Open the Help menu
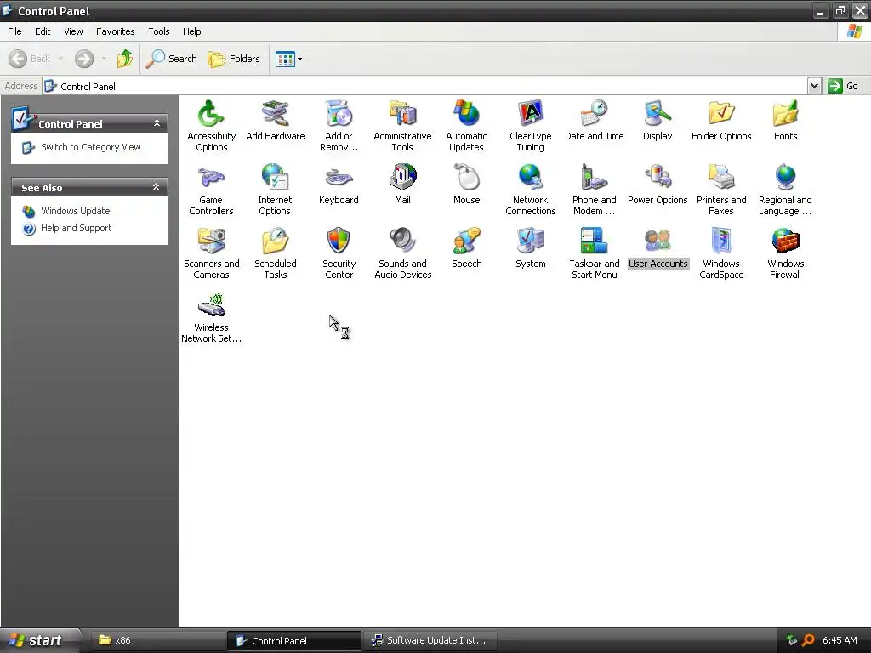Screen dimensions: 871x653 click(191, 31)
